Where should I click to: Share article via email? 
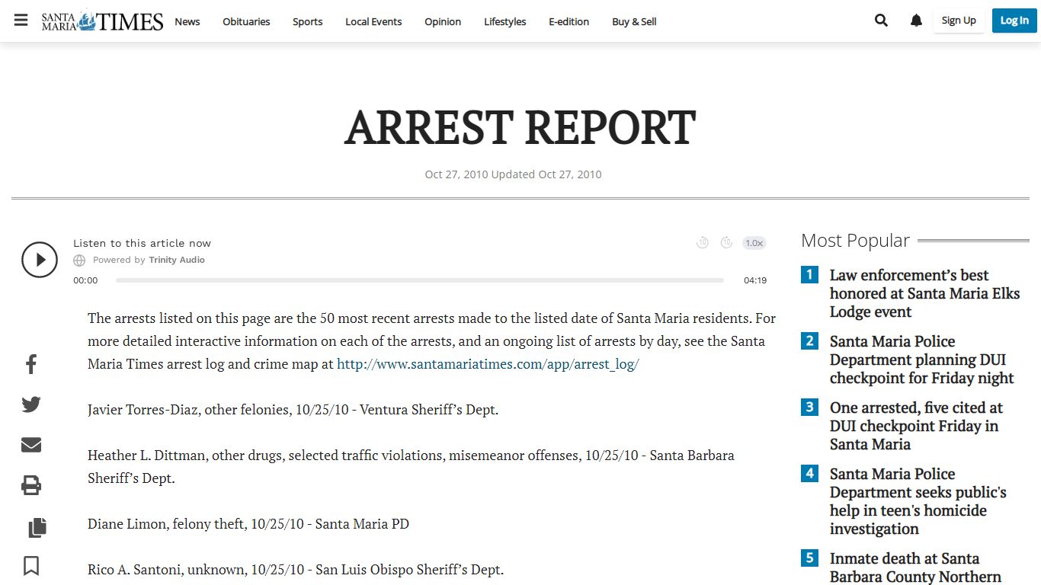[x=31, y=445]
